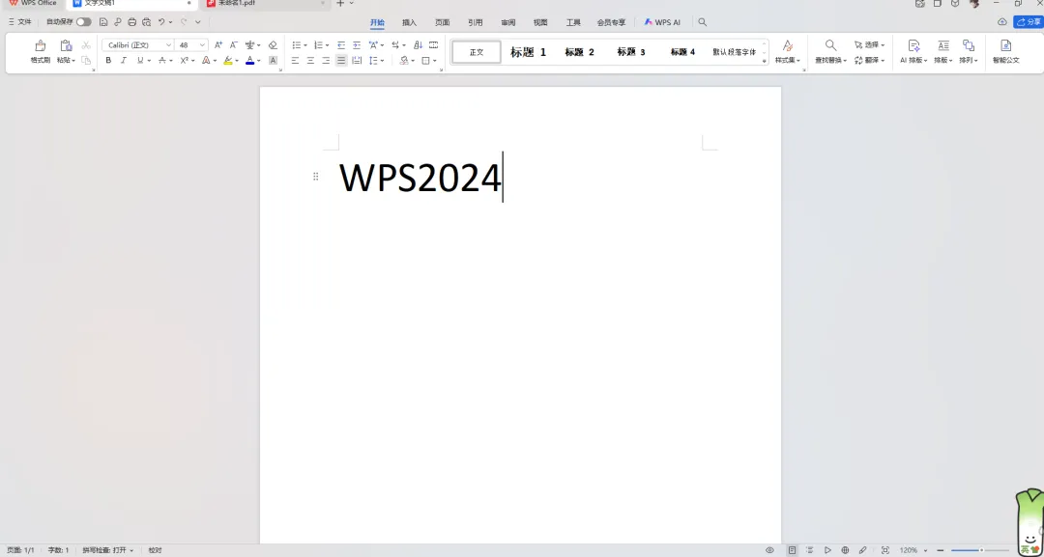Open the Translate (翻译) dropdown
1044x557 pixels.
click(870, 61)
